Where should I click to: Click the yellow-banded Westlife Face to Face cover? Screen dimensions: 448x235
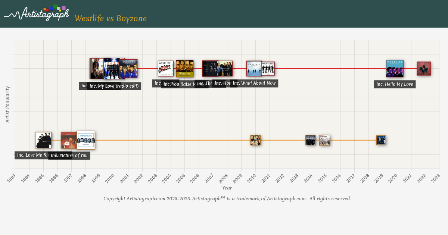point(185,69)
